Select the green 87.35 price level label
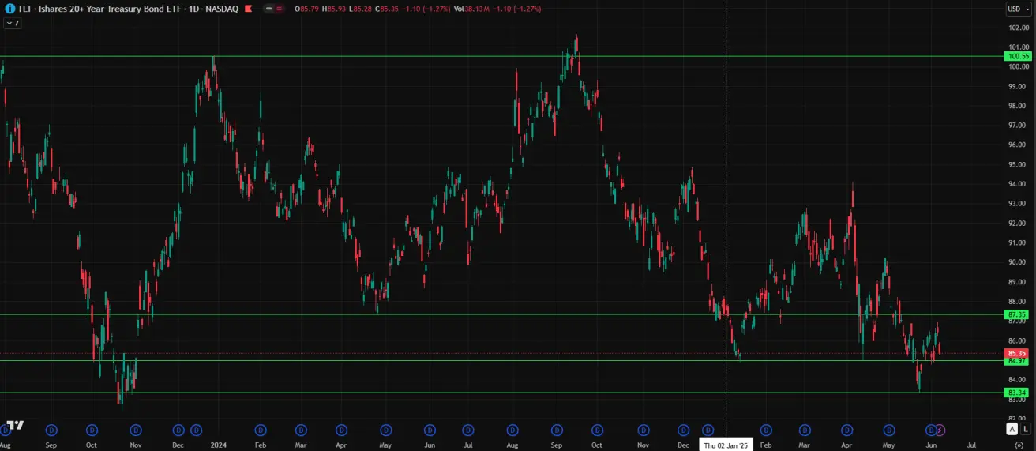 1016,314
